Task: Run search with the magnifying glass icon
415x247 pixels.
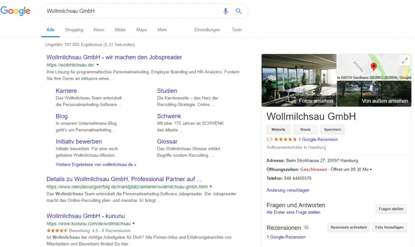Action: tap(239, 11)
